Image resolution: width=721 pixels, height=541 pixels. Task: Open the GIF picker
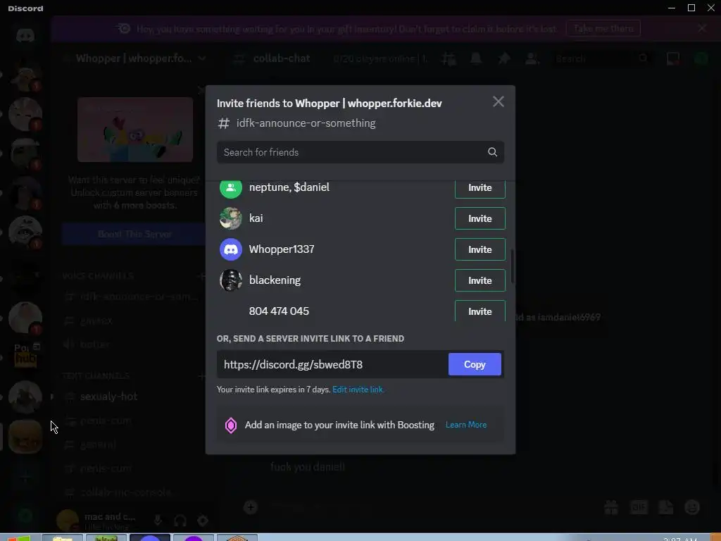coord(639,507)
